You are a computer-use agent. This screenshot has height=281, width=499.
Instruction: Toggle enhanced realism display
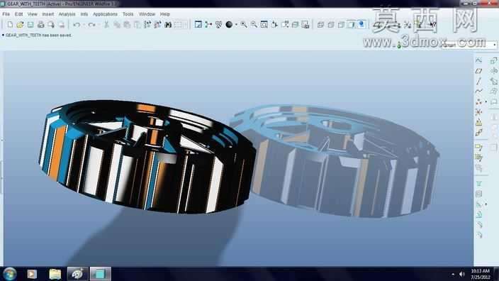pyautogui.click(x=361, y=25)
